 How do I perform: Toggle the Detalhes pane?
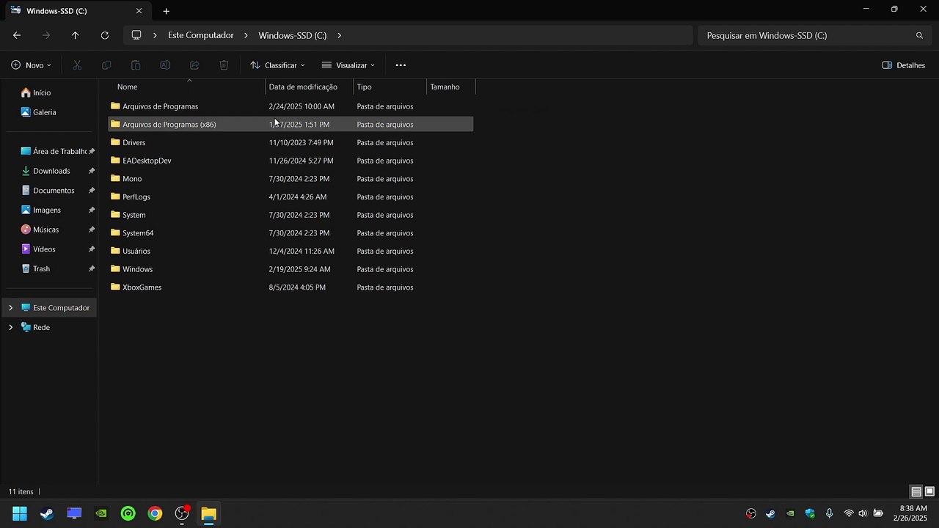point(903,65)
